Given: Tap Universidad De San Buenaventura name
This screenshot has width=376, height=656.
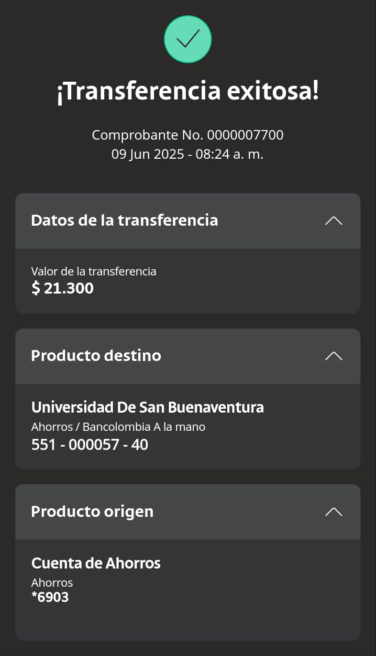Looking at the screenshot, I should 147,407.
